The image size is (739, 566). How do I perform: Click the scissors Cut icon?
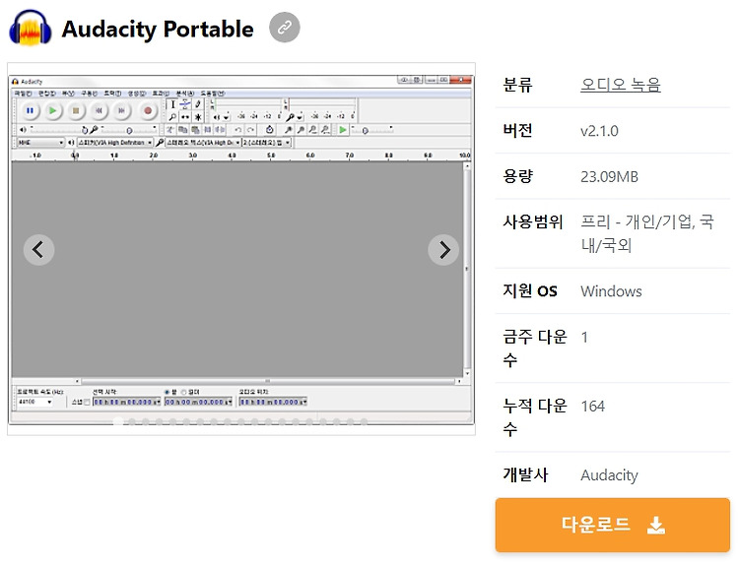(x=170, y=130)
